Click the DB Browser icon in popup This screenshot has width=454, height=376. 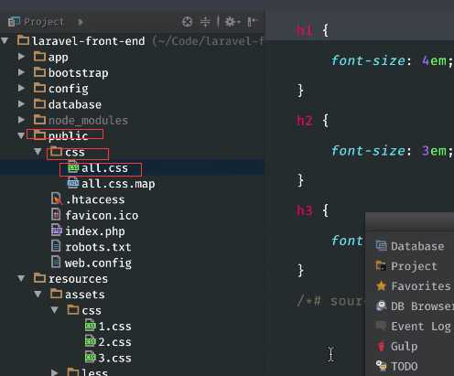click(x=381, y=306)
